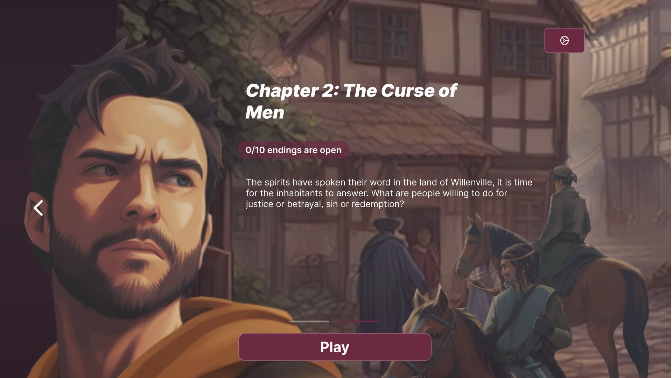Go to previous chapter with left chevron

(38, 208)
